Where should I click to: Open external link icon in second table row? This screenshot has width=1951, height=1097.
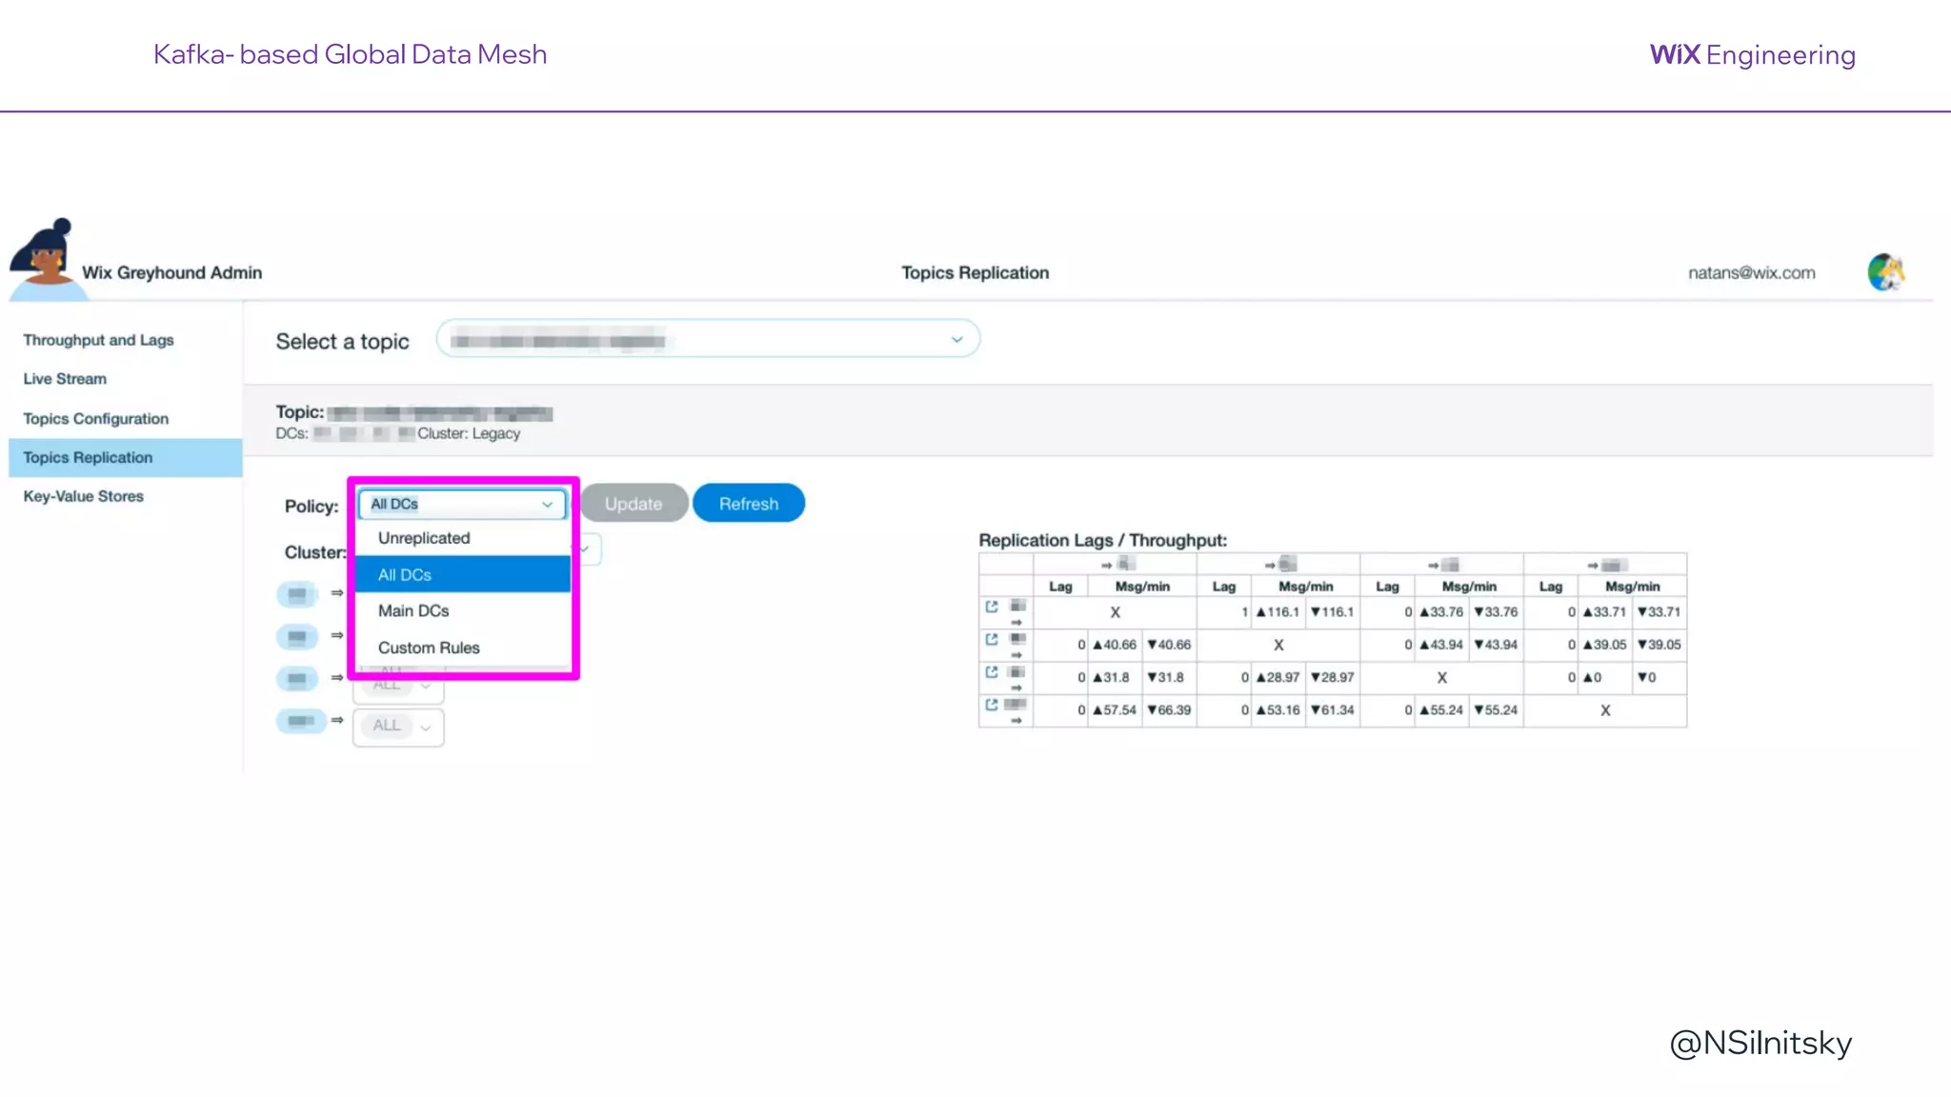pos(992,639)
